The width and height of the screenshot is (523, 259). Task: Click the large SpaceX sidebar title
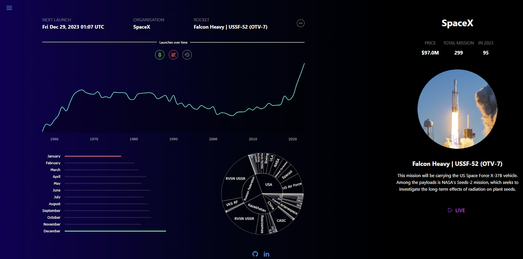coord(457,23)
